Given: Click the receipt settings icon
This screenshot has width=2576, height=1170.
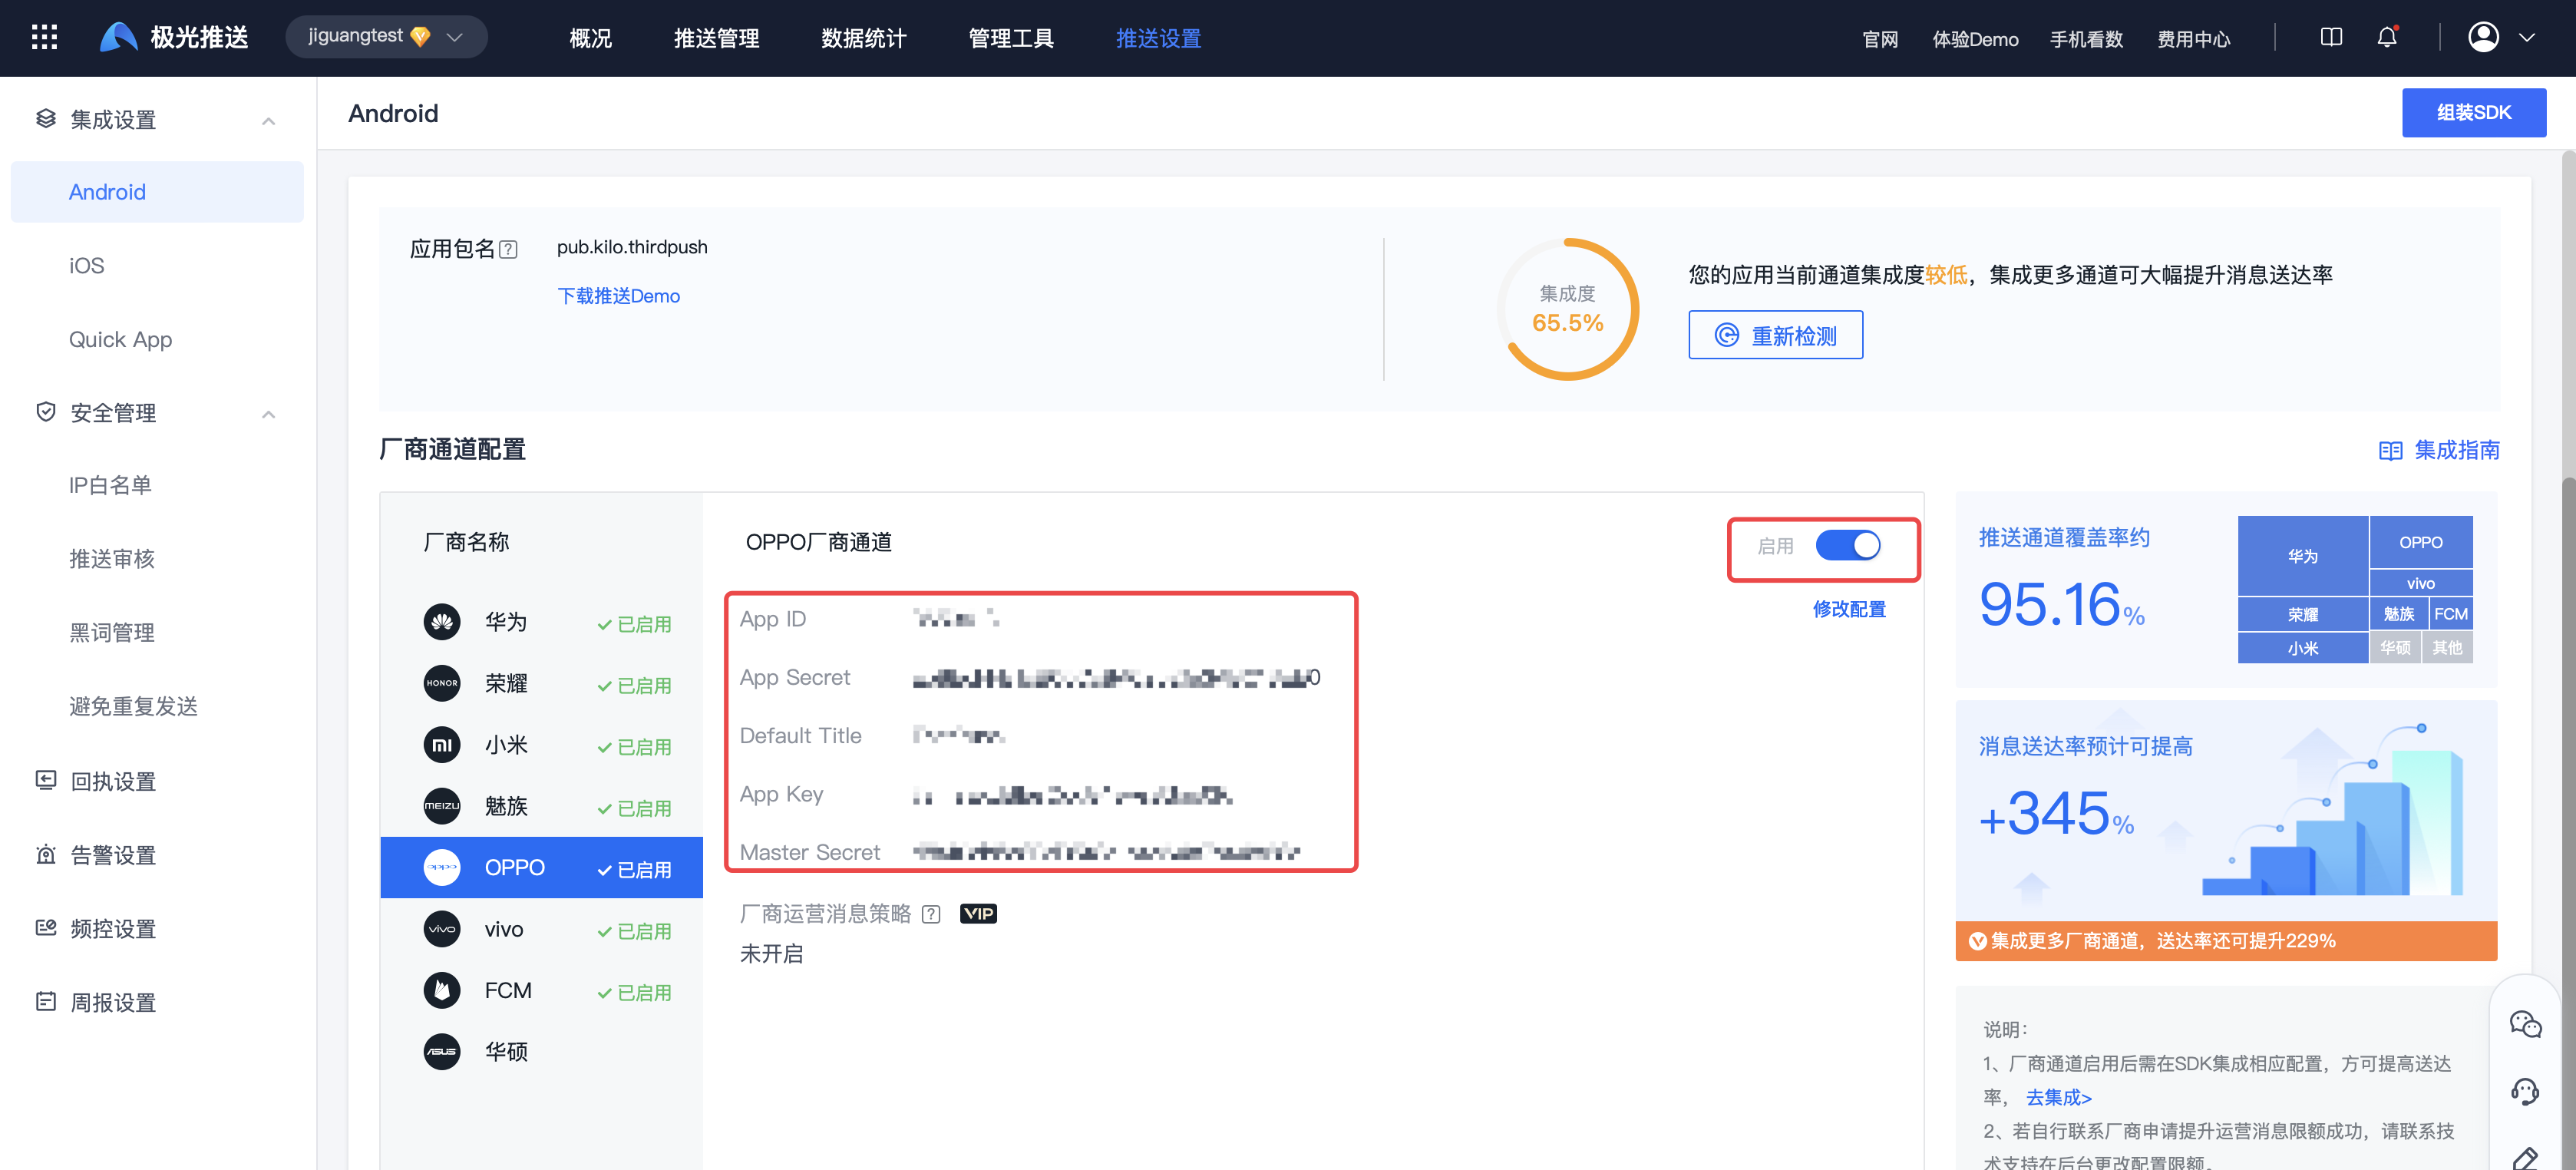Looking at the screenshot, I should (46, 780).
